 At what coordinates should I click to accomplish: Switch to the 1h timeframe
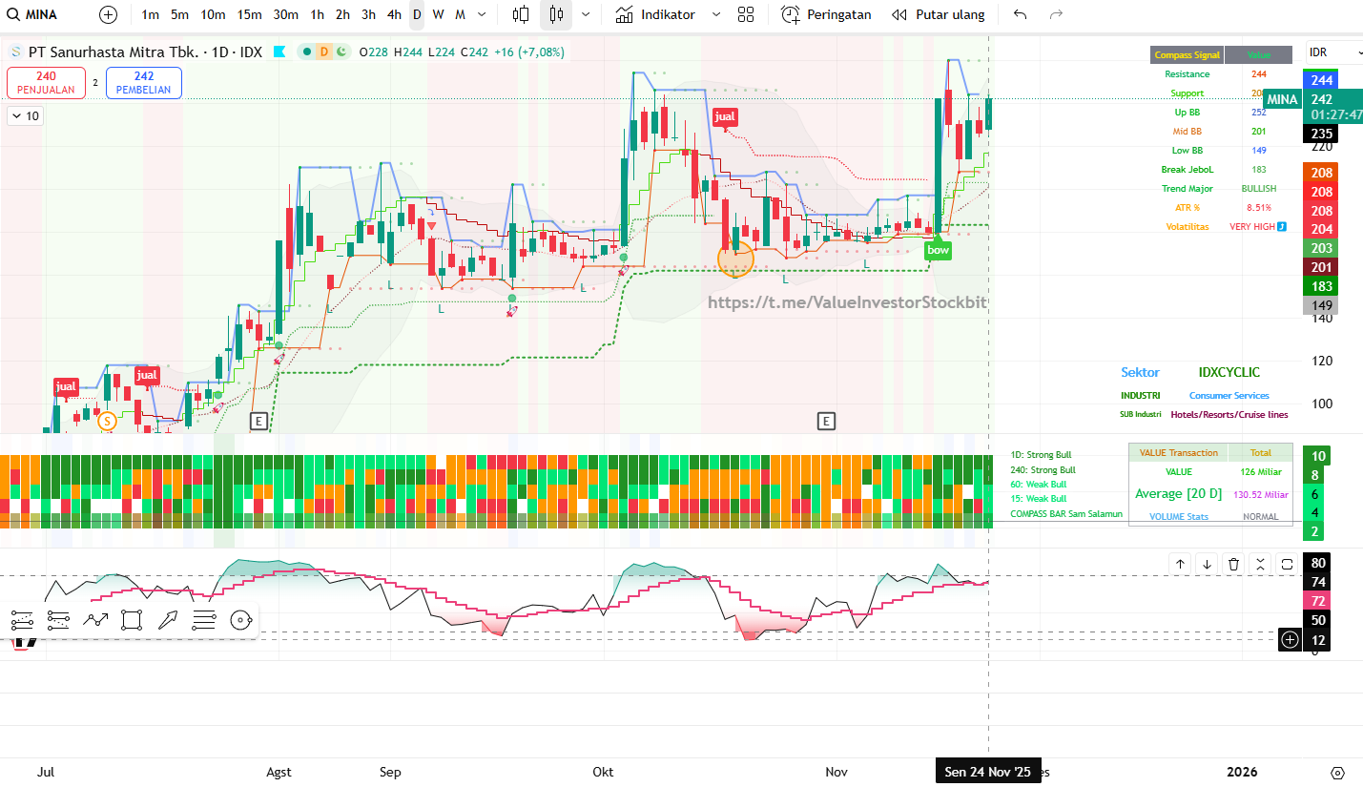click(x=317, y=14)
